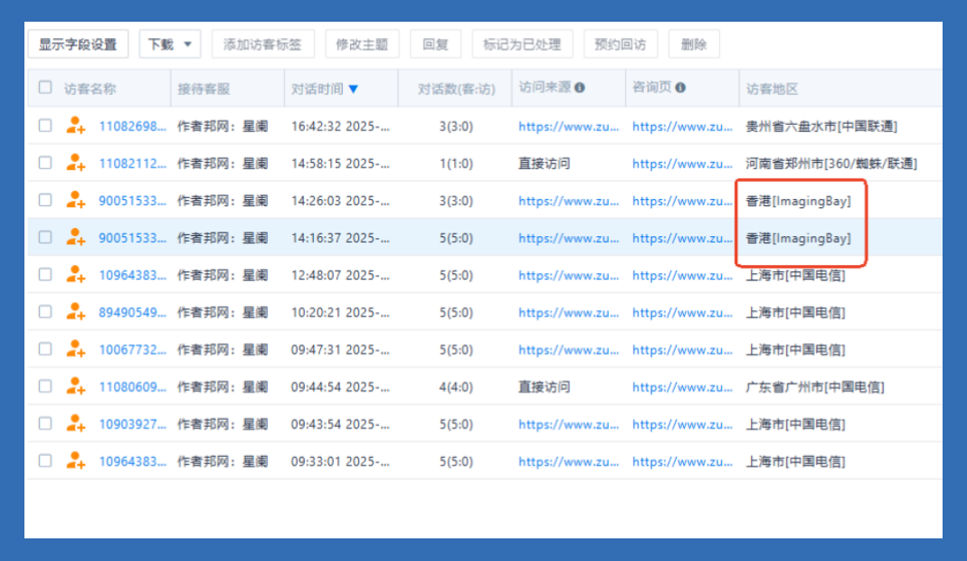Click the 显示字段设置 button
The height and width of the screenshot is (561, 967).
tap(78, 44)
